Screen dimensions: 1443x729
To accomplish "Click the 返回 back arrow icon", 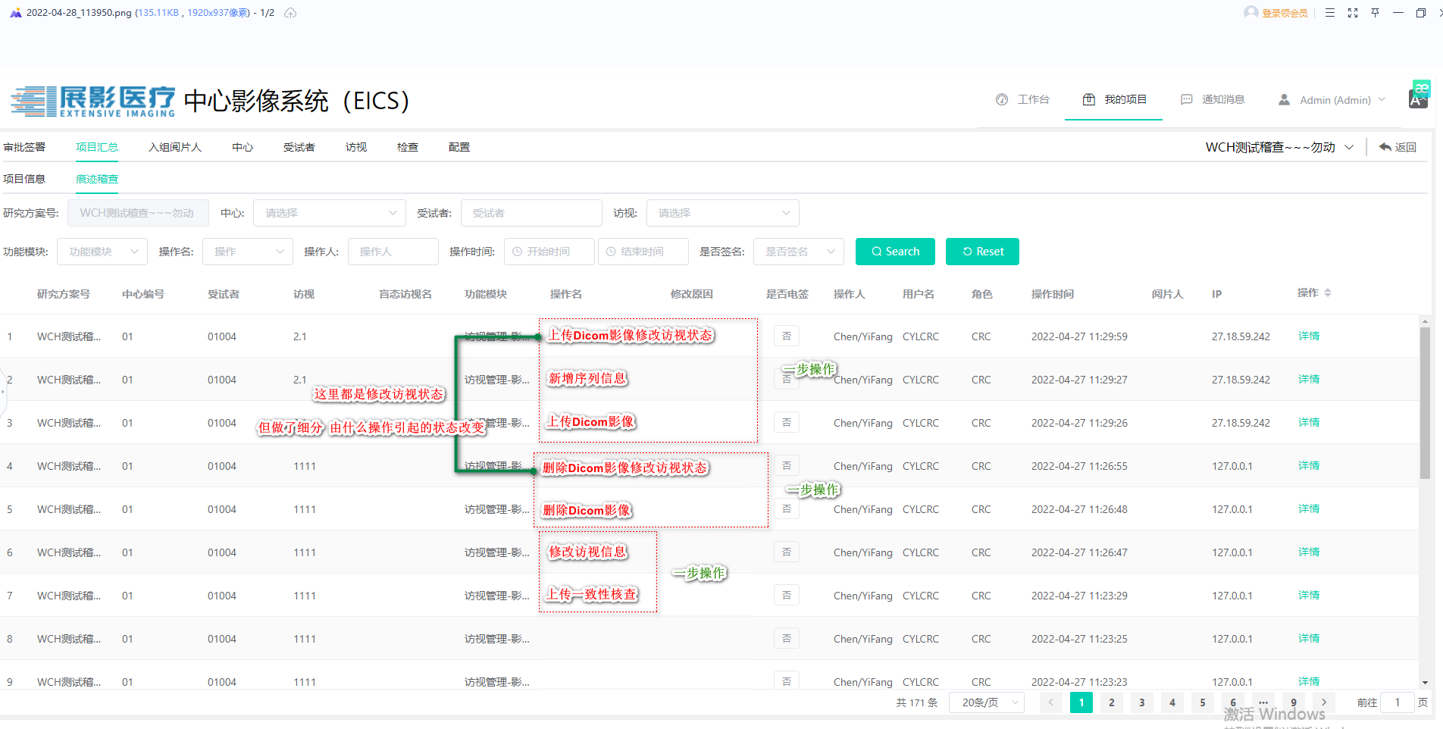I will (1385, 147).
